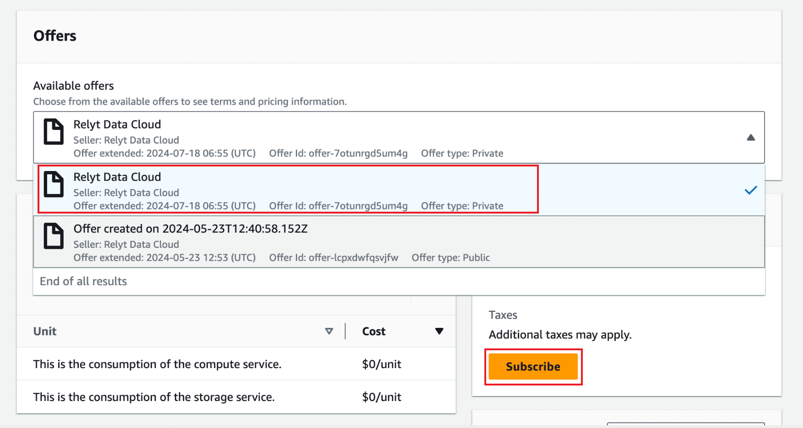
Task: Click the Taxes label
Action: pos(503,315)
